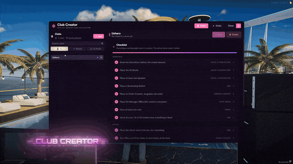The image size is (293, 164).
Task: Click the Box Office row check icon
Action: click(117, 138)
